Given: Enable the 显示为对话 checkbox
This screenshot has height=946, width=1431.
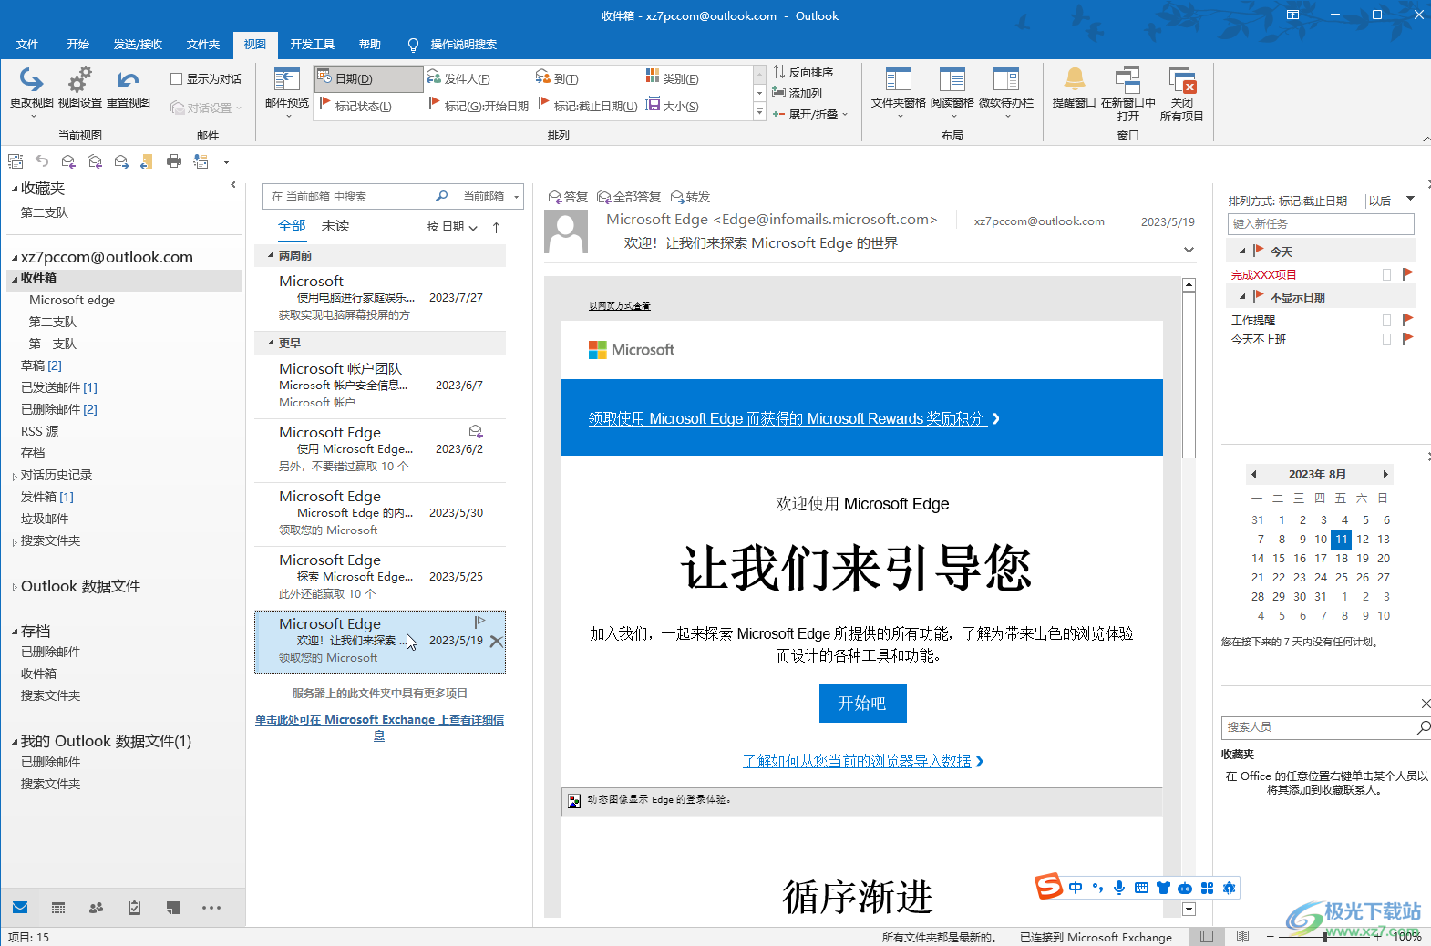Looking at the screenshot, I should pos(177,79).
